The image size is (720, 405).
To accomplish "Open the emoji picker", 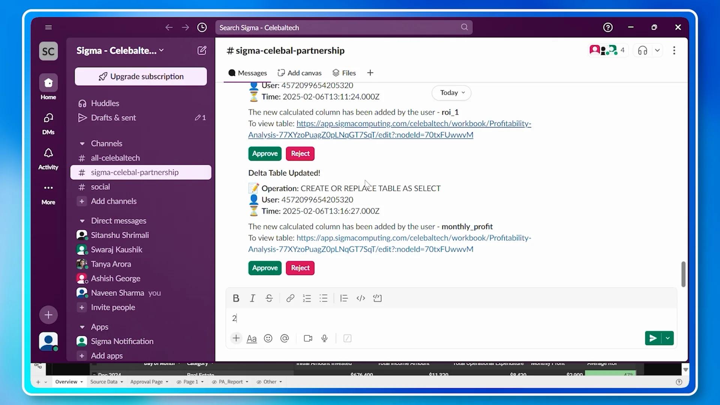I will coord(268,339).
